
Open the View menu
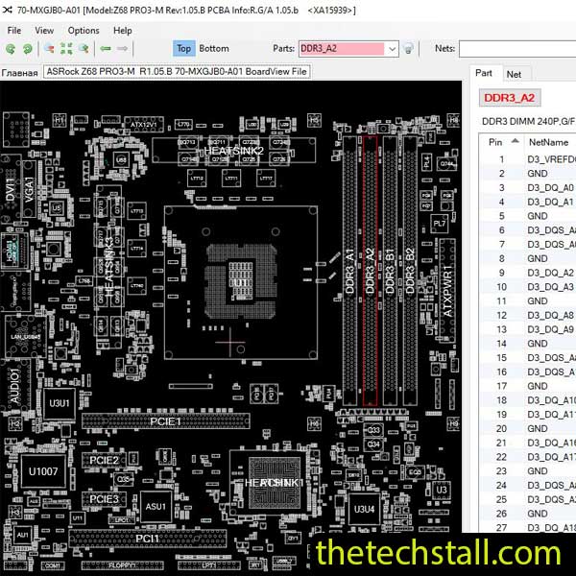[45, 30]
